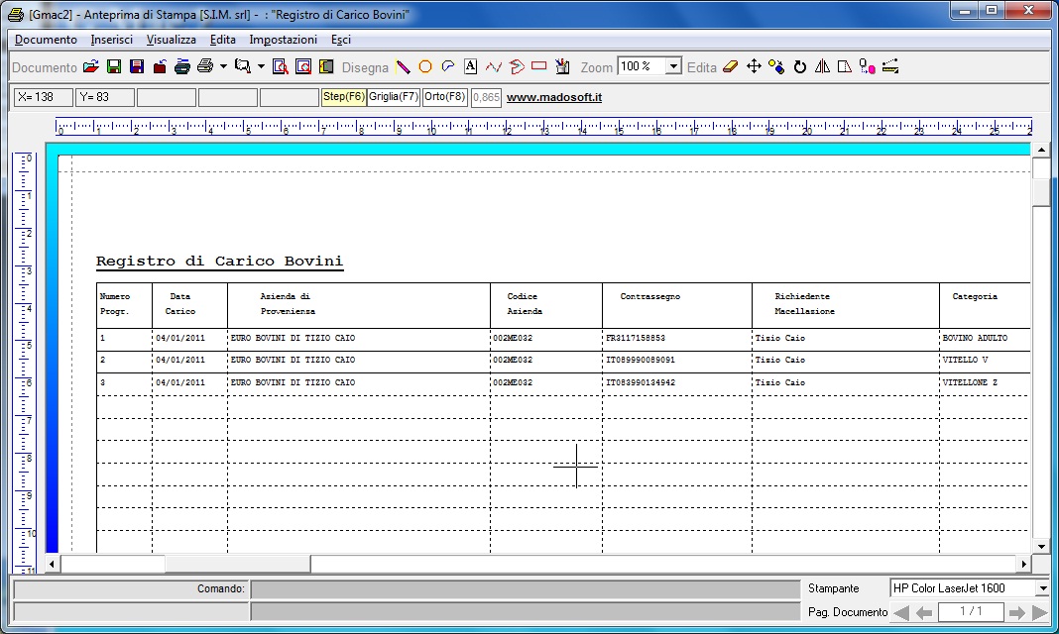
Task: Click the Esci menu item
Action: 341,40
